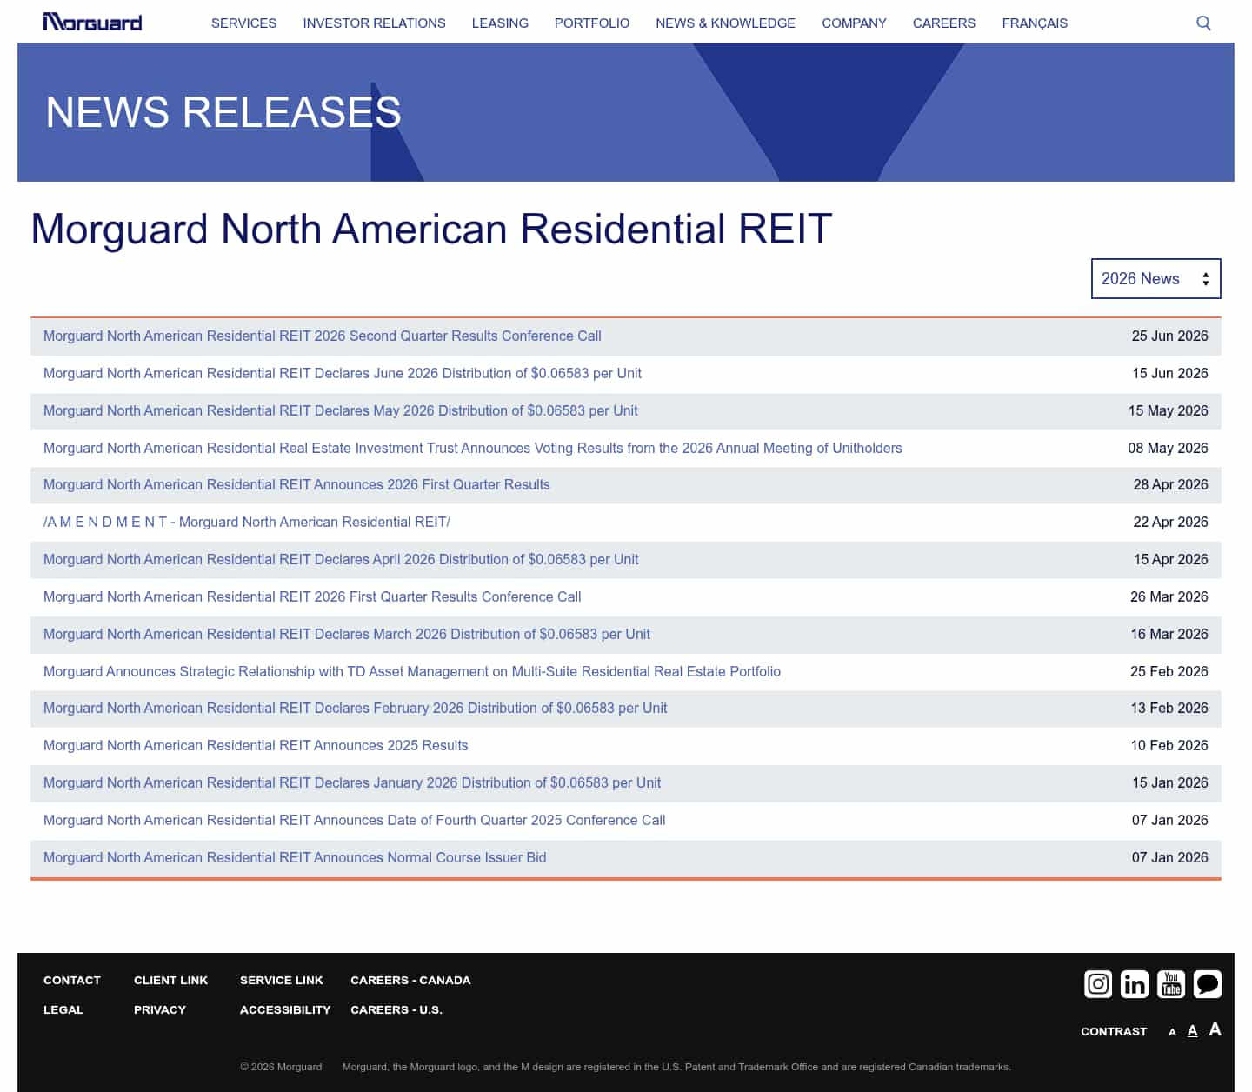Click the 10 Feb 2026 date
The height and width of the screenshot is (1092, 1252).
point(1169,745)
